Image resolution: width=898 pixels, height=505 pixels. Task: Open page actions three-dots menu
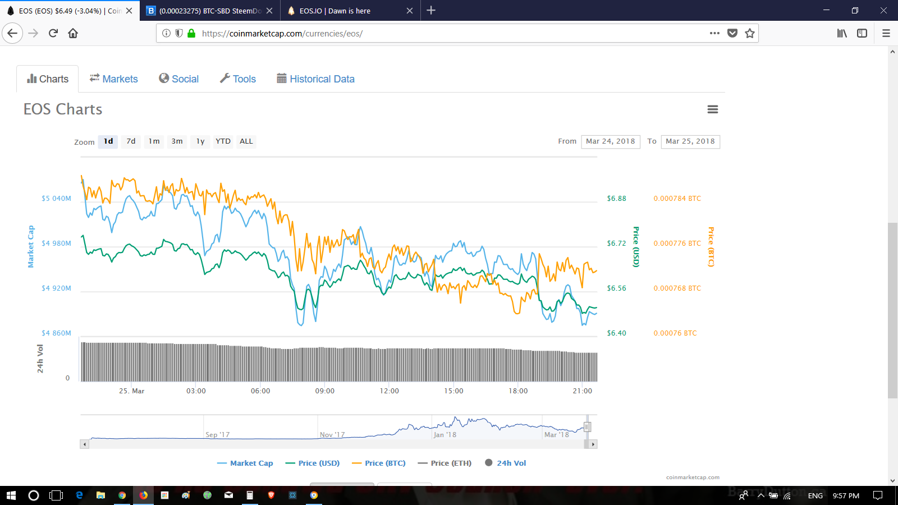(714, 33)
